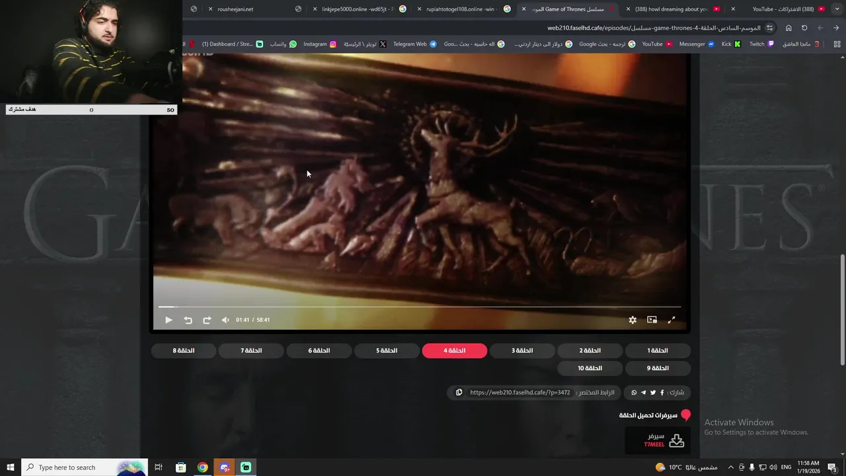Play the video with the play button
Image resolution: width=846 pixels, height=476 pixels.
pyautogui.click(x=169, y=320)
